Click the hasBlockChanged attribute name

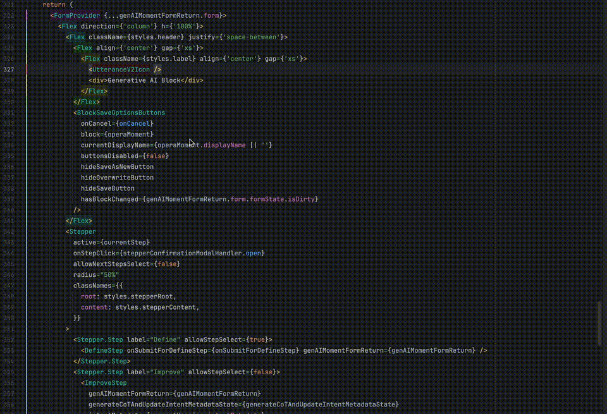109,199
